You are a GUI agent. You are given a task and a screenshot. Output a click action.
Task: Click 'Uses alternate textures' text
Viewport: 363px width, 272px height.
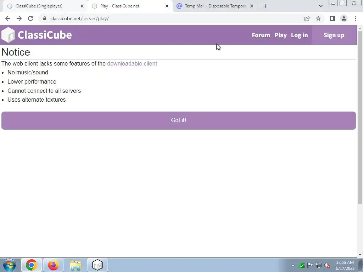(x=37, y=100)
